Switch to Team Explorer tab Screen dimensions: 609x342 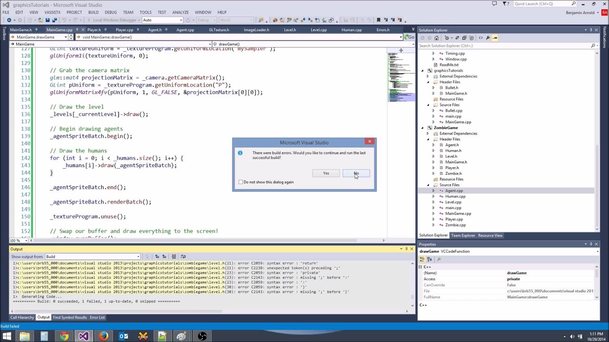point(463,236)
